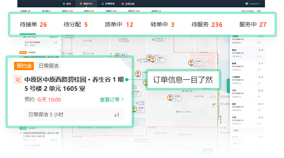
Task: Click the 离岗 section header
Action: (247, 130)
